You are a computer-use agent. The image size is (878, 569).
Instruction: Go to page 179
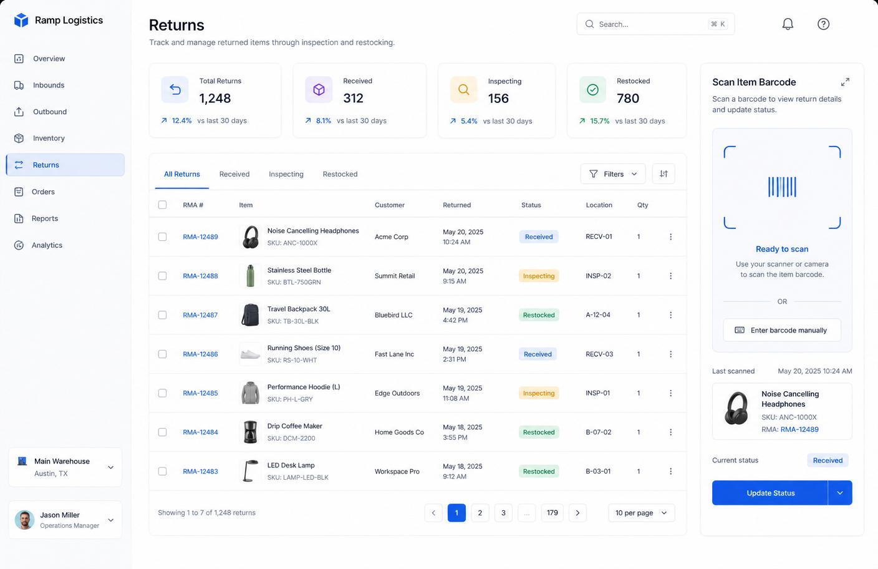tap(552, 513)
